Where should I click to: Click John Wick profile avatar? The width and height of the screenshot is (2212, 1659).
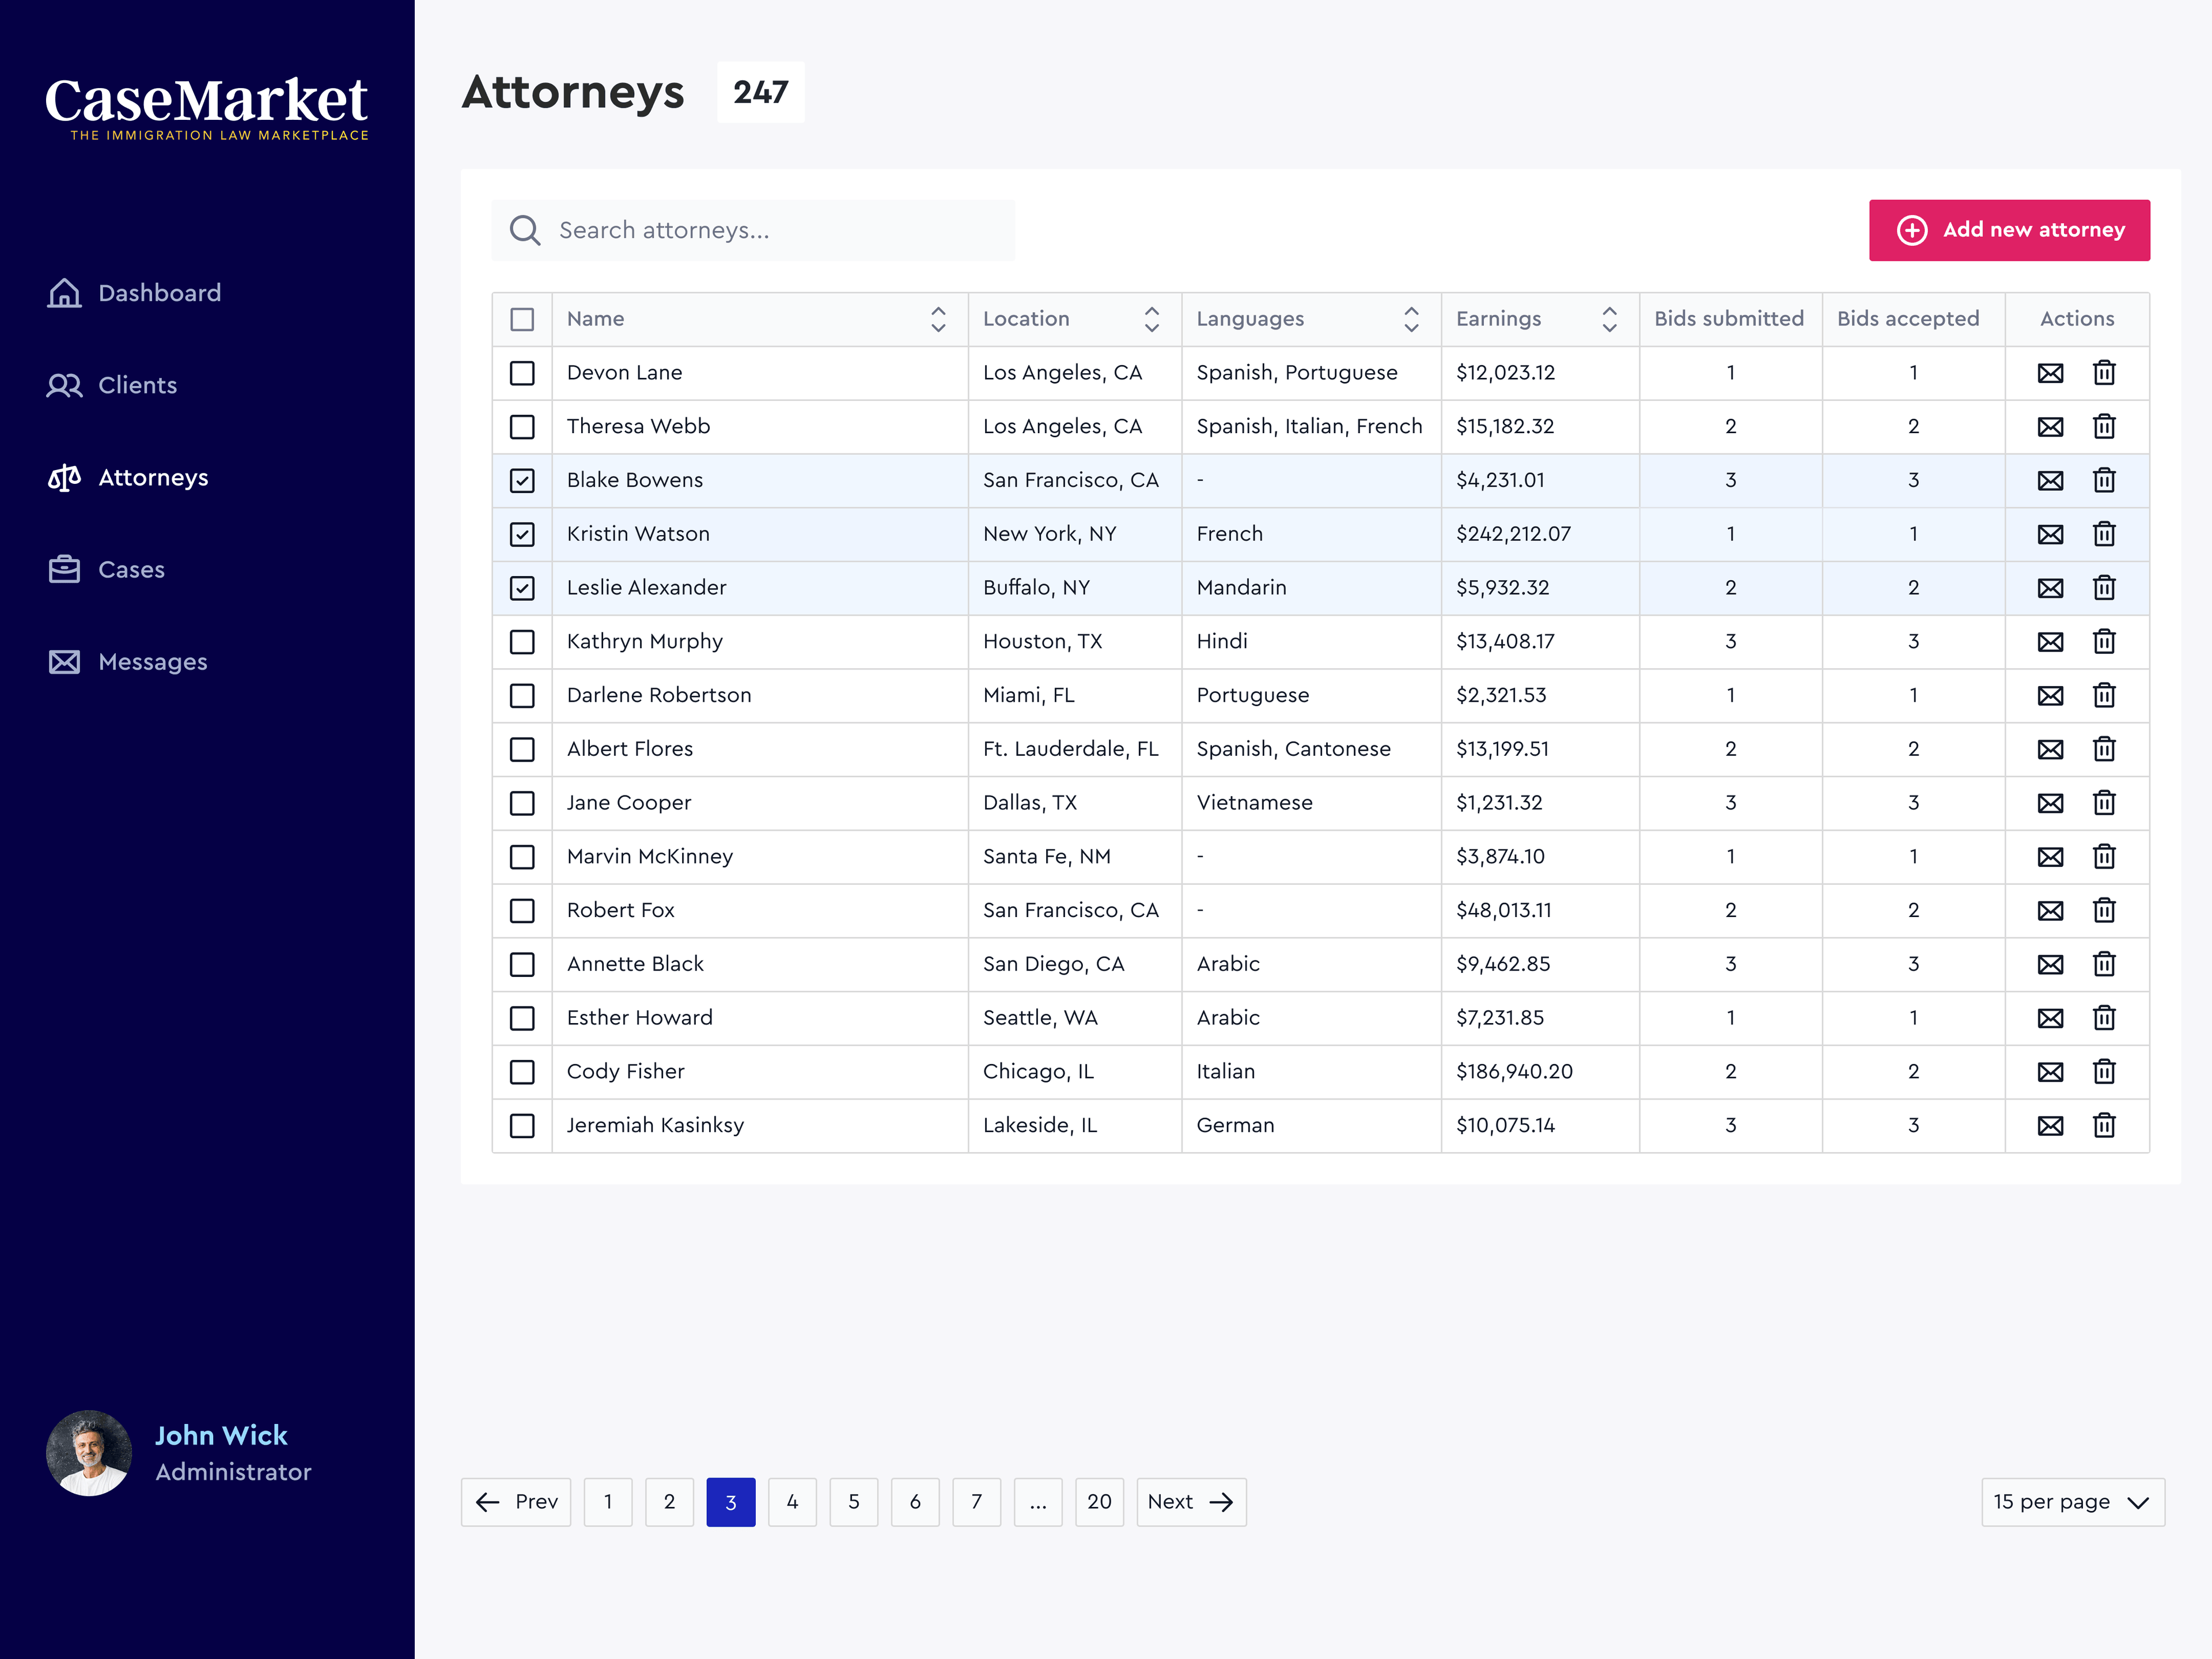tap(89, 1453)
